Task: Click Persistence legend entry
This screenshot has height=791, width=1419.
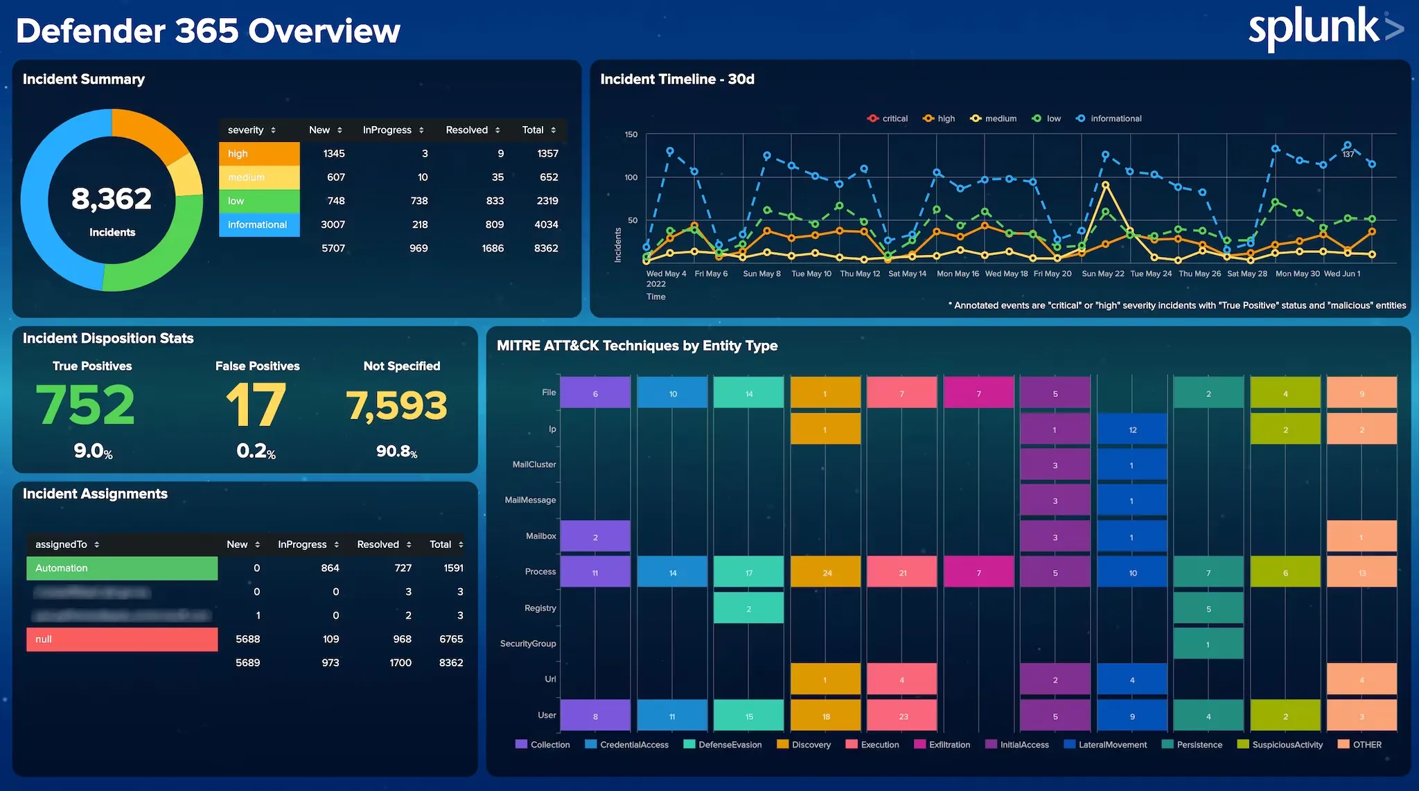Action: pos(1192,745)
